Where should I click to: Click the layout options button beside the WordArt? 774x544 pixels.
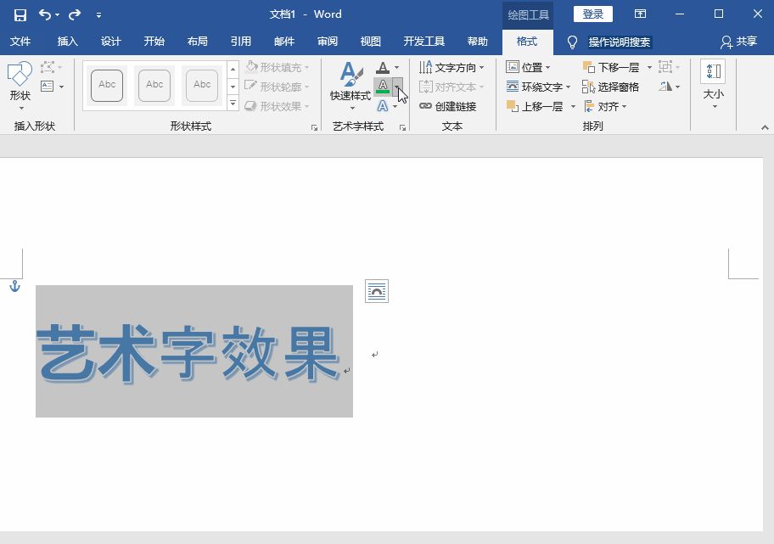tap(376, 290)
